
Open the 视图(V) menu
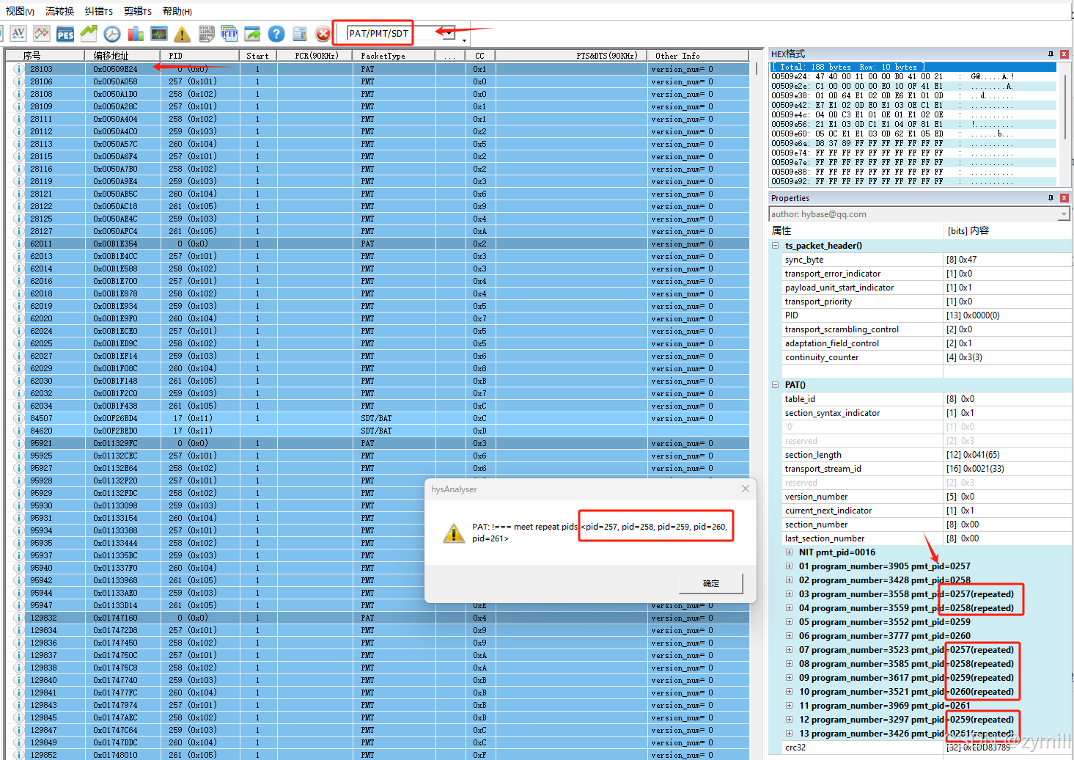point(20,11)
